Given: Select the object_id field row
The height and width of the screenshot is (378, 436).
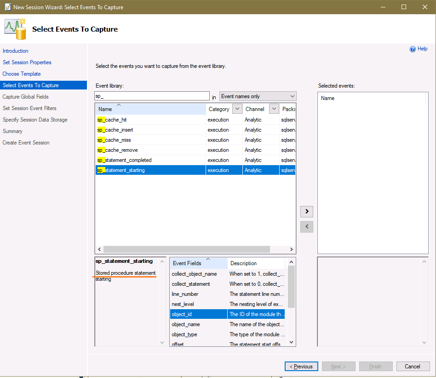Looking at the screenshot, I should [228, 314].
